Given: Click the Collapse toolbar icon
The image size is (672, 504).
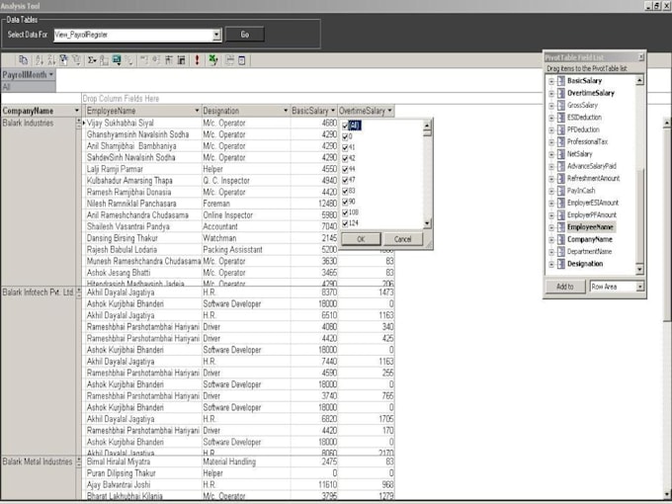Looking at the screenshot, I should coord(144,60).
